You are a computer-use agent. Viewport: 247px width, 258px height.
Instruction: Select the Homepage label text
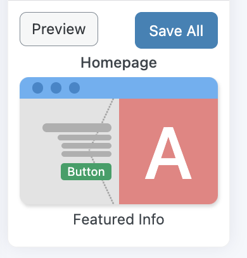click(x=119, y=63)
